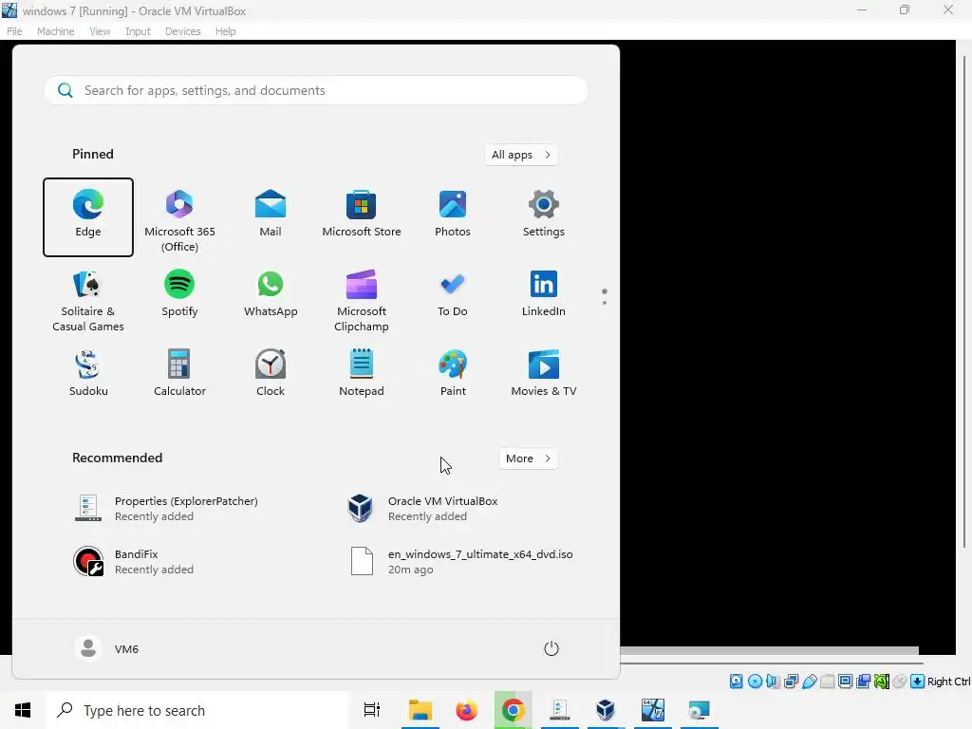Click the power button icon

point(551,648)
